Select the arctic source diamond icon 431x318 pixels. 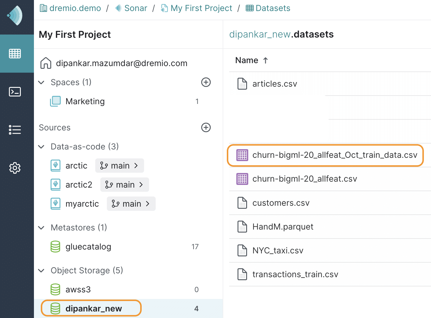click(55, 165)
